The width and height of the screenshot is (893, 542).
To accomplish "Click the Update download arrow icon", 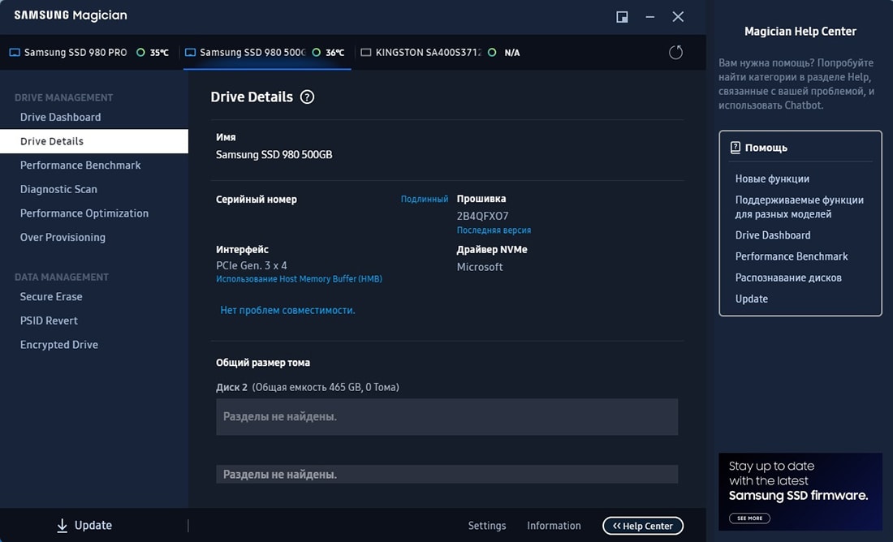I will click(62, 526).
